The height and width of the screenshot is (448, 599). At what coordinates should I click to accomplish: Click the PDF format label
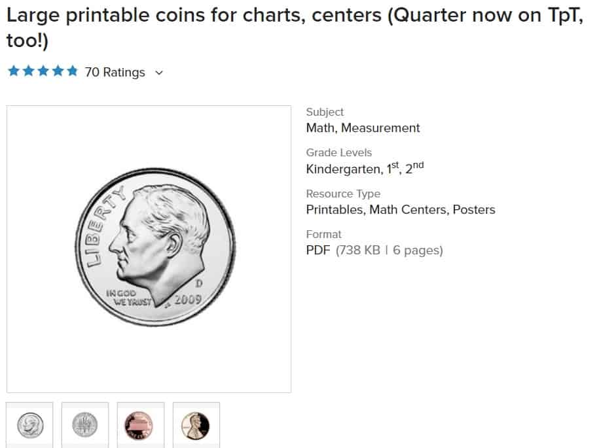click(318, 250)
